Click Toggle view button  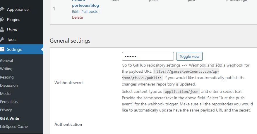click(x=189, y=56)
